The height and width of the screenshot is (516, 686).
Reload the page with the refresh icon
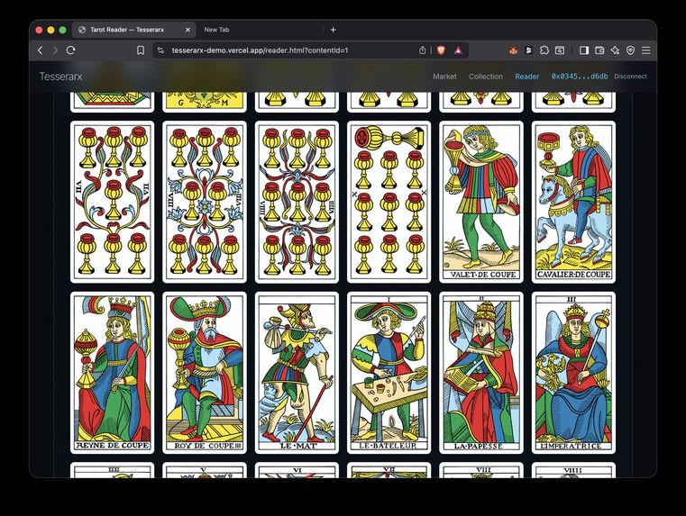pos(71,50)
